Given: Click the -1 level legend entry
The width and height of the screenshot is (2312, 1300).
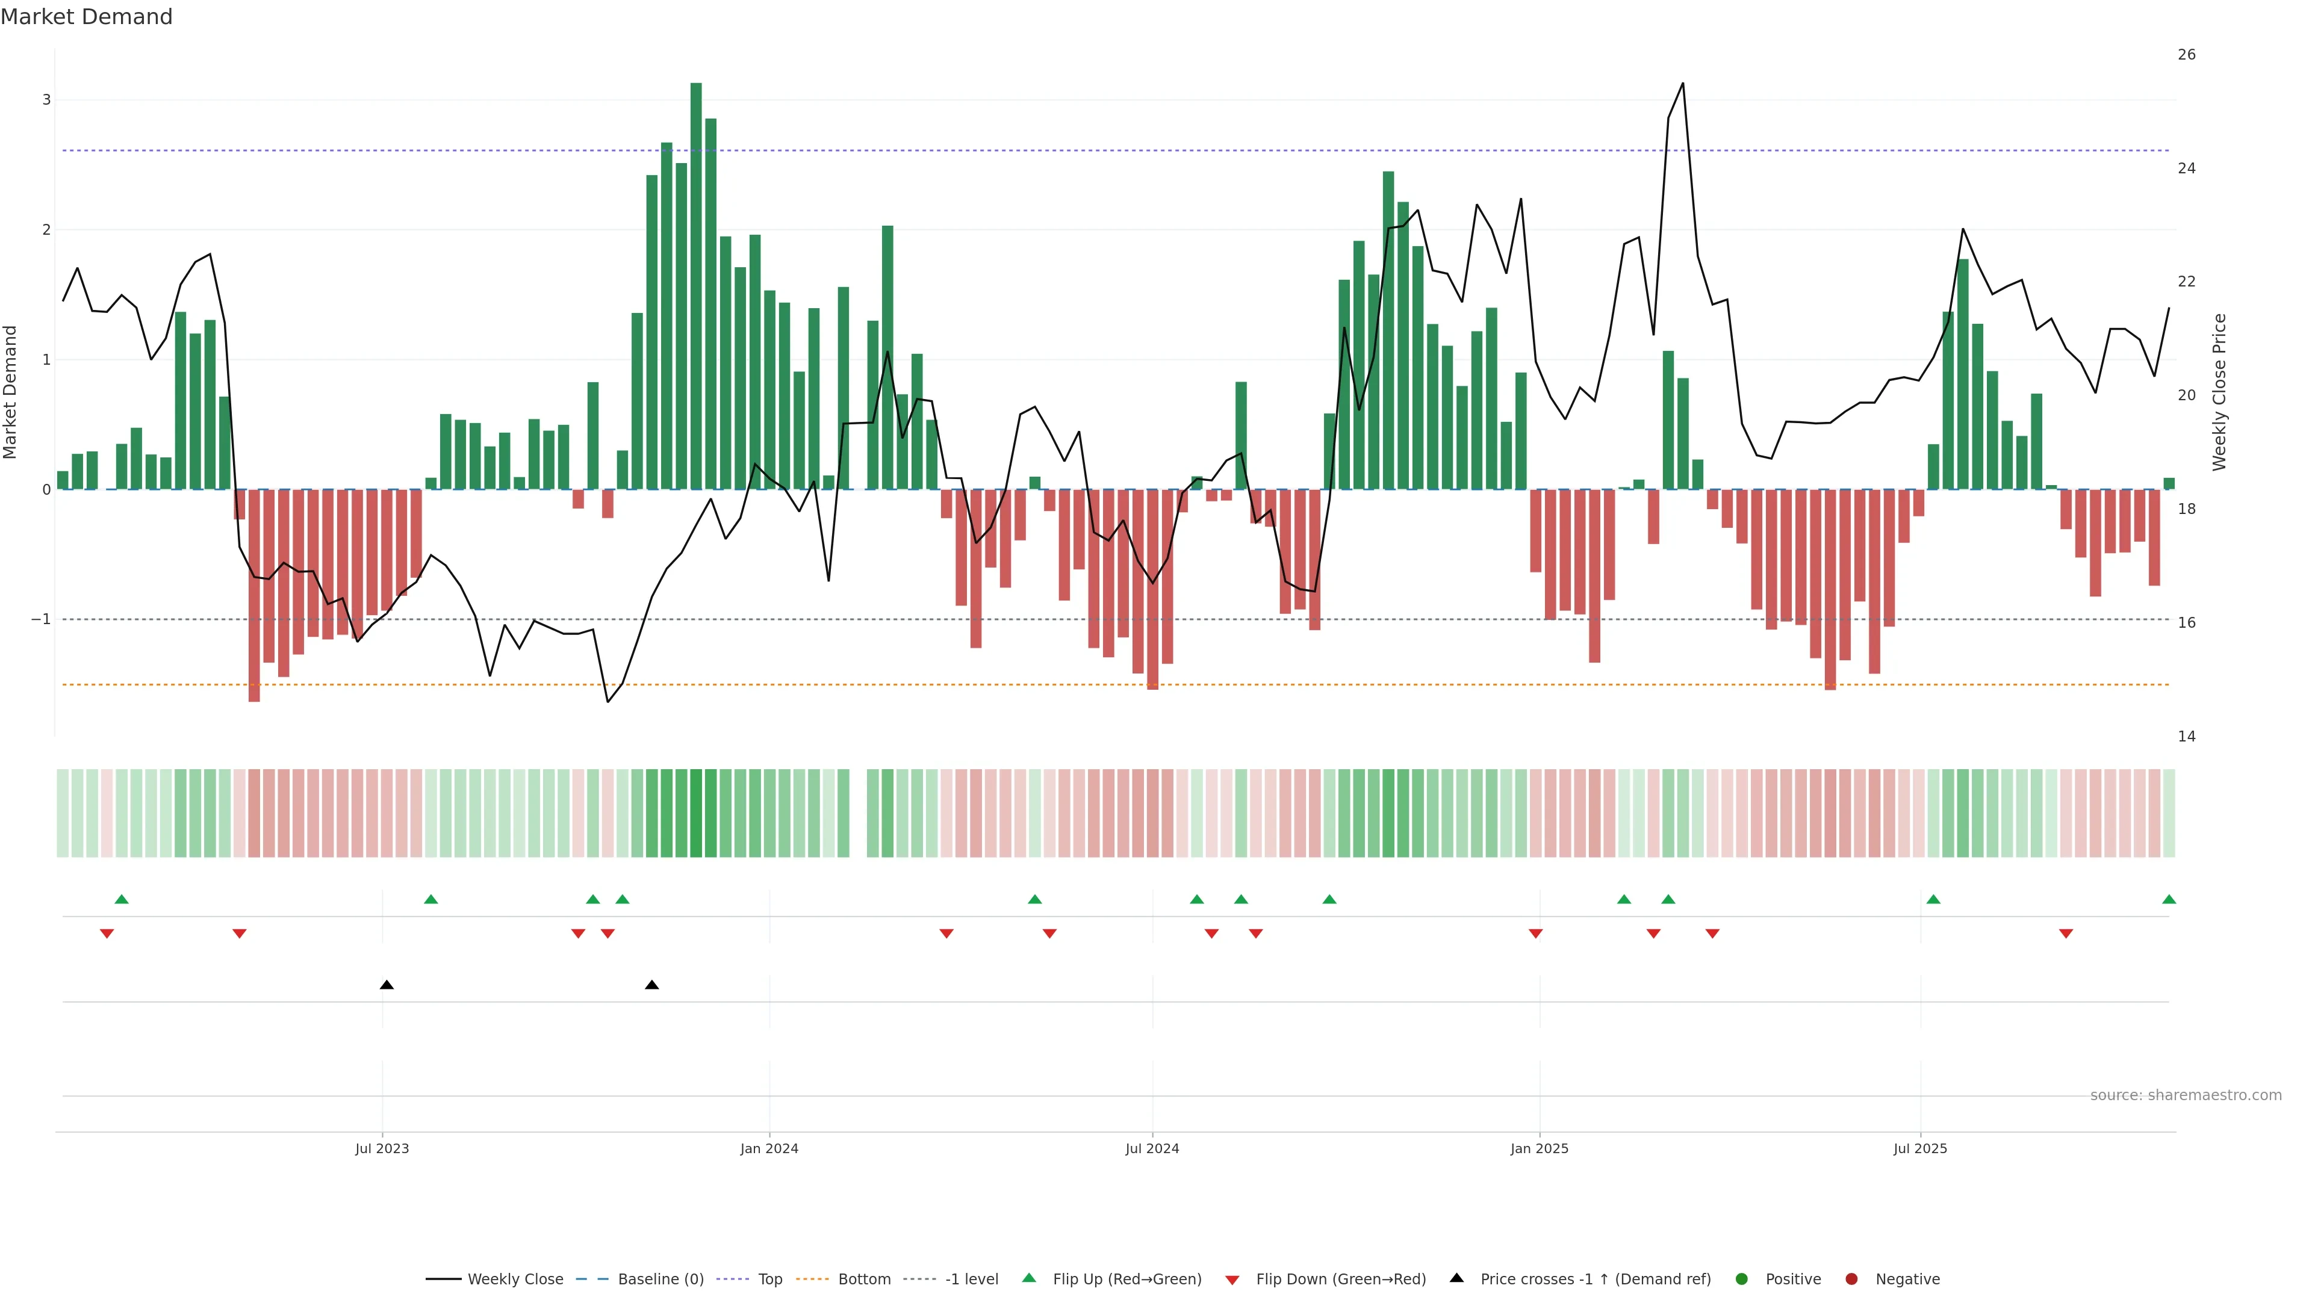Looking at the screenshot, I should [971, 1278].
